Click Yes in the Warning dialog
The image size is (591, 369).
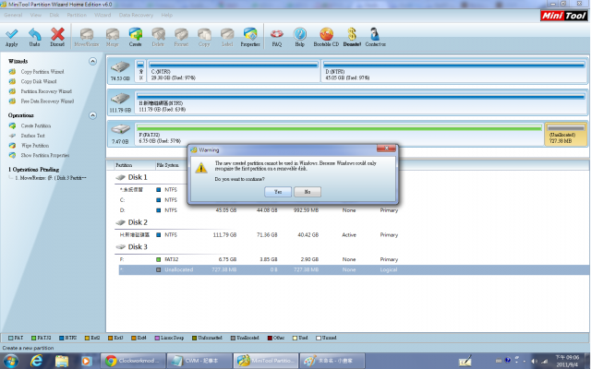(278, 192)
